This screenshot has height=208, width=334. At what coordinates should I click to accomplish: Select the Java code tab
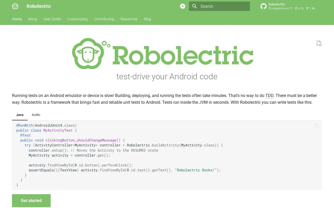click(x=20, y=115)
